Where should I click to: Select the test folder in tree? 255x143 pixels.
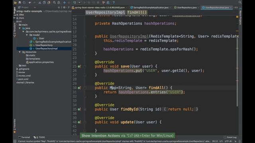point(22,66)
